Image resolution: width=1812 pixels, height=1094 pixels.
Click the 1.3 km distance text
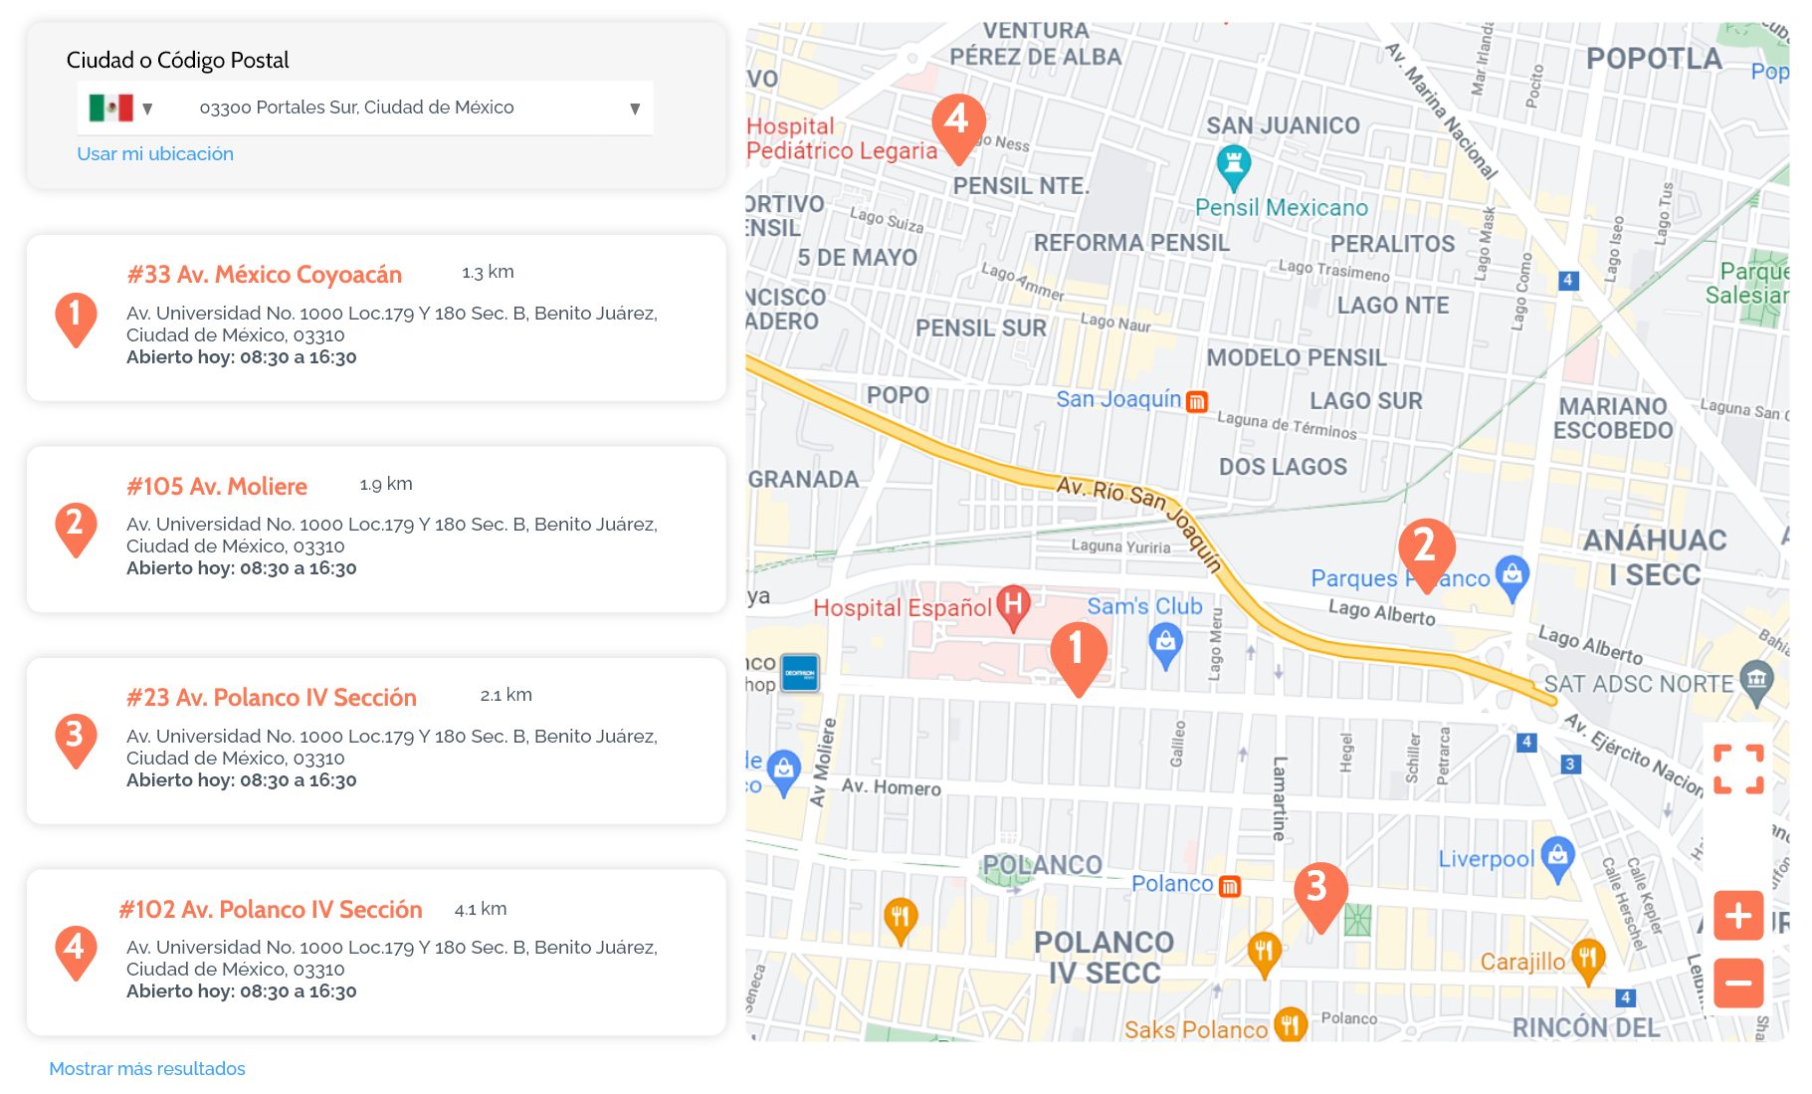488,272
